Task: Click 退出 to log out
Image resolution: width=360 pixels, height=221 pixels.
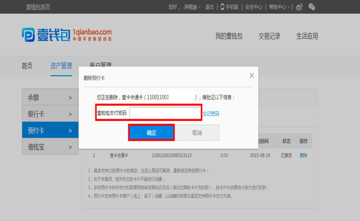Action: click(209, 7)
